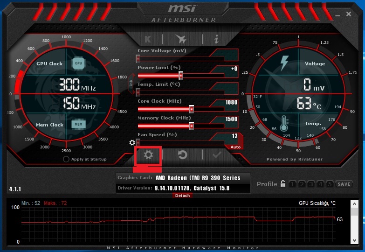Click the Detach monitor button
This screenshot has width=365, height=252.
(x=183, y=196)
